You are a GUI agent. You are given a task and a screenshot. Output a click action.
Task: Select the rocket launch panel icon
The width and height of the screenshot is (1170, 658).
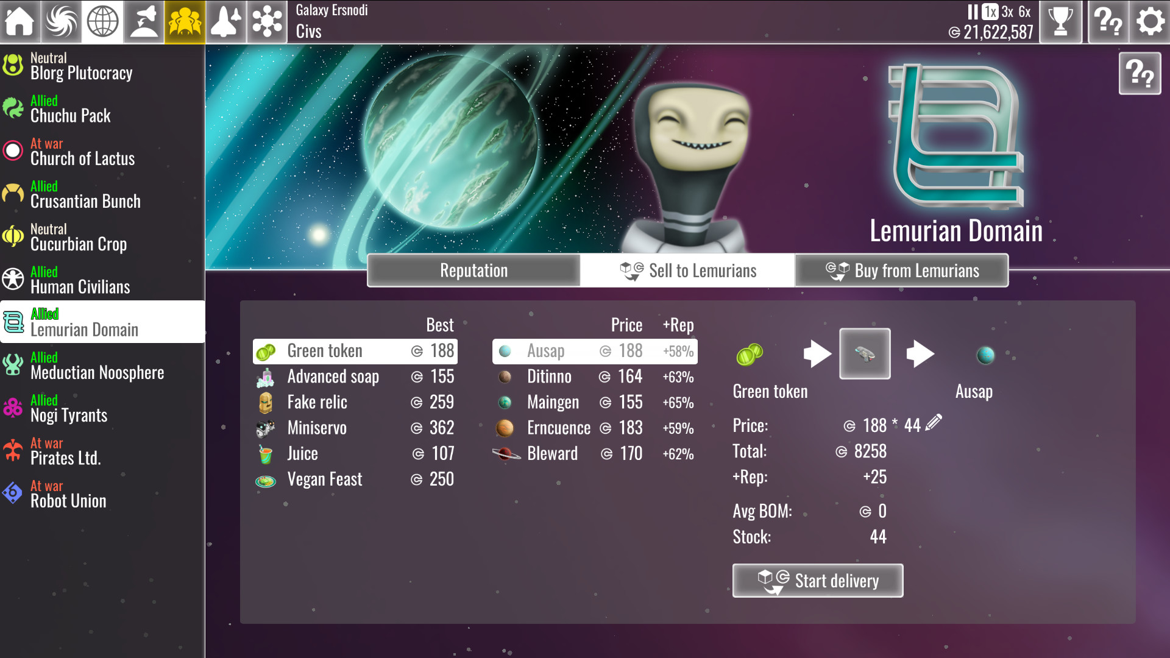click(143, 21)
